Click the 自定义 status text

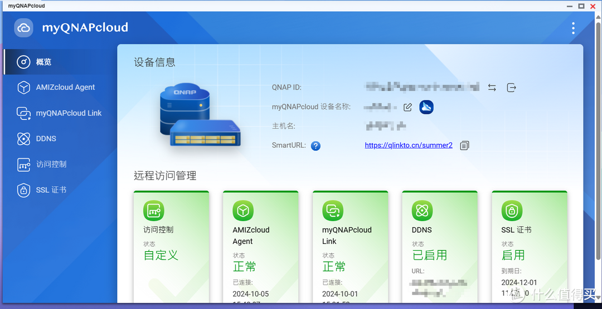(x=161, y=255)
